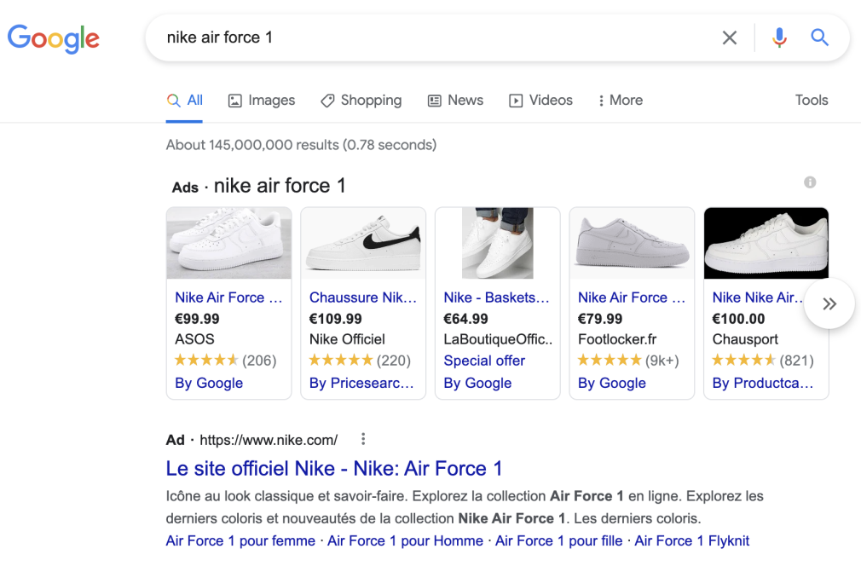Click the €64.99 price
This screenshot has width=861, height=566.
click(x=465, y=319)
